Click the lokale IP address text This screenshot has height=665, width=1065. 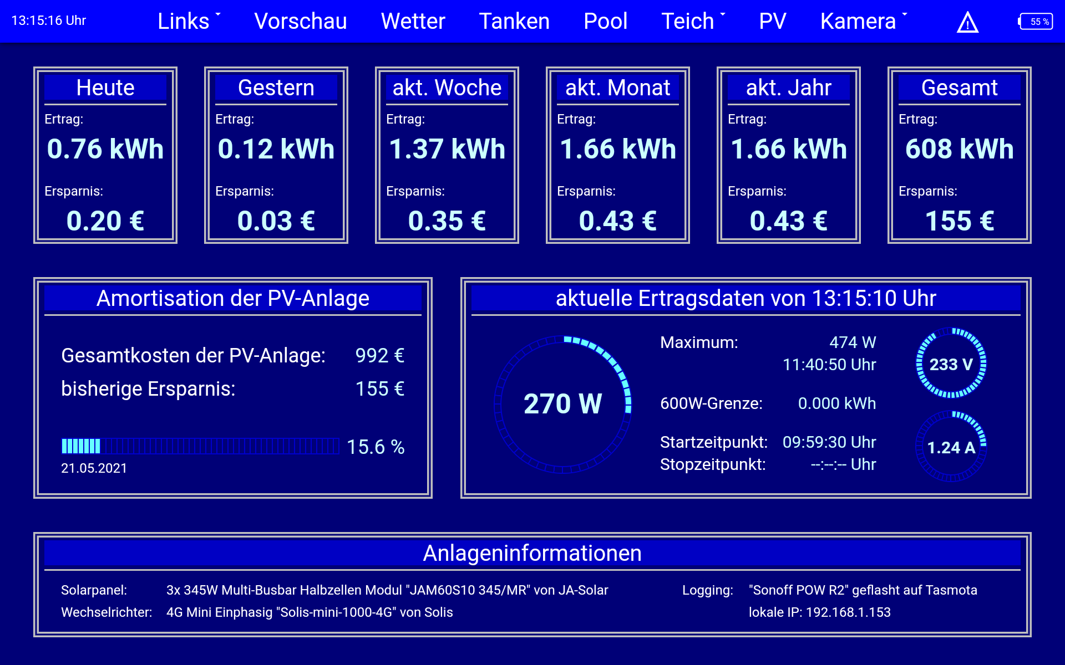pos(819,612)
